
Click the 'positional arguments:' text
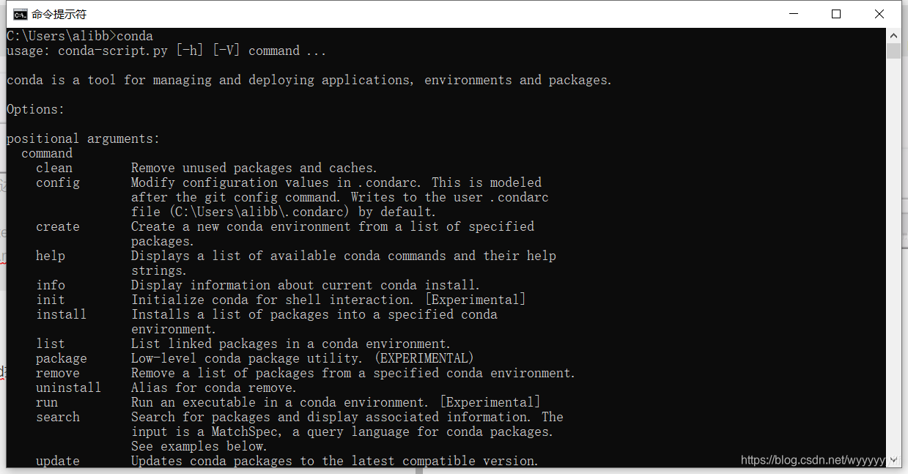(x=83, y=138)
